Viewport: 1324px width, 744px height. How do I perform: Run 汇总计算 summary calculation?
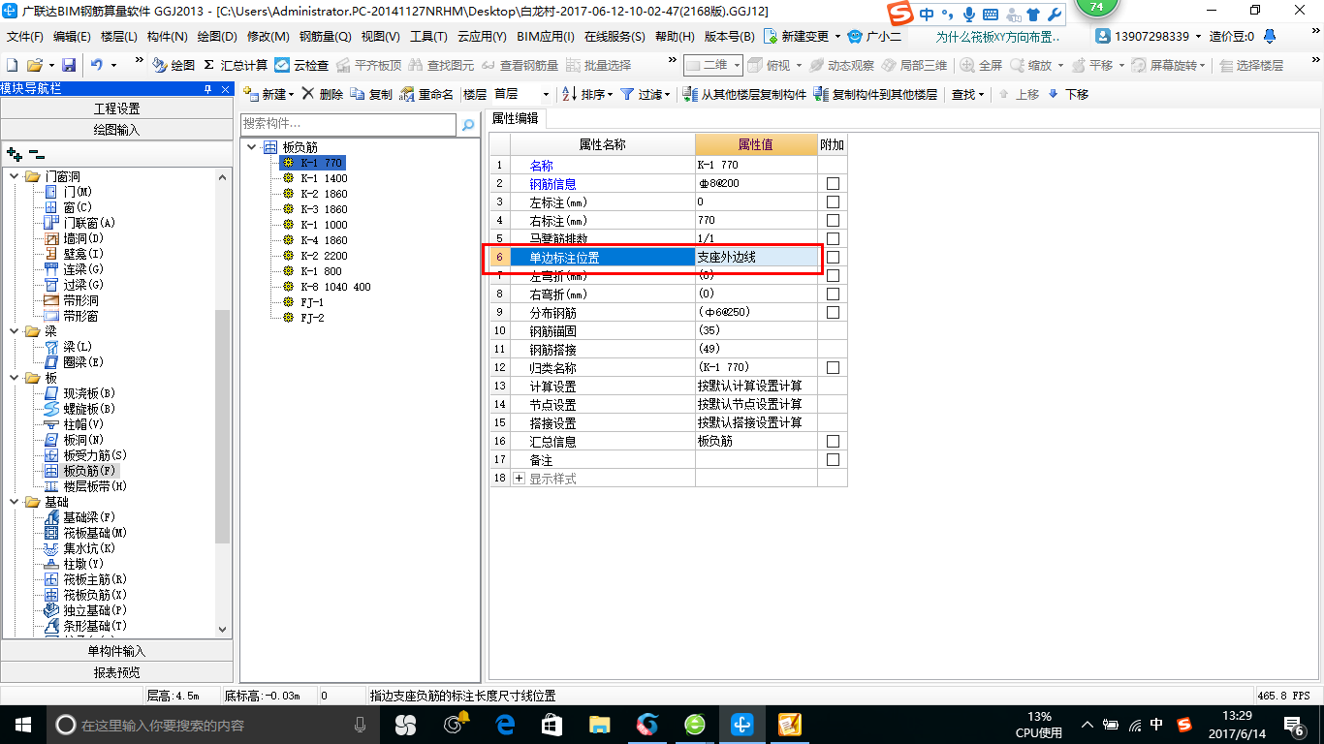point(236,65)
